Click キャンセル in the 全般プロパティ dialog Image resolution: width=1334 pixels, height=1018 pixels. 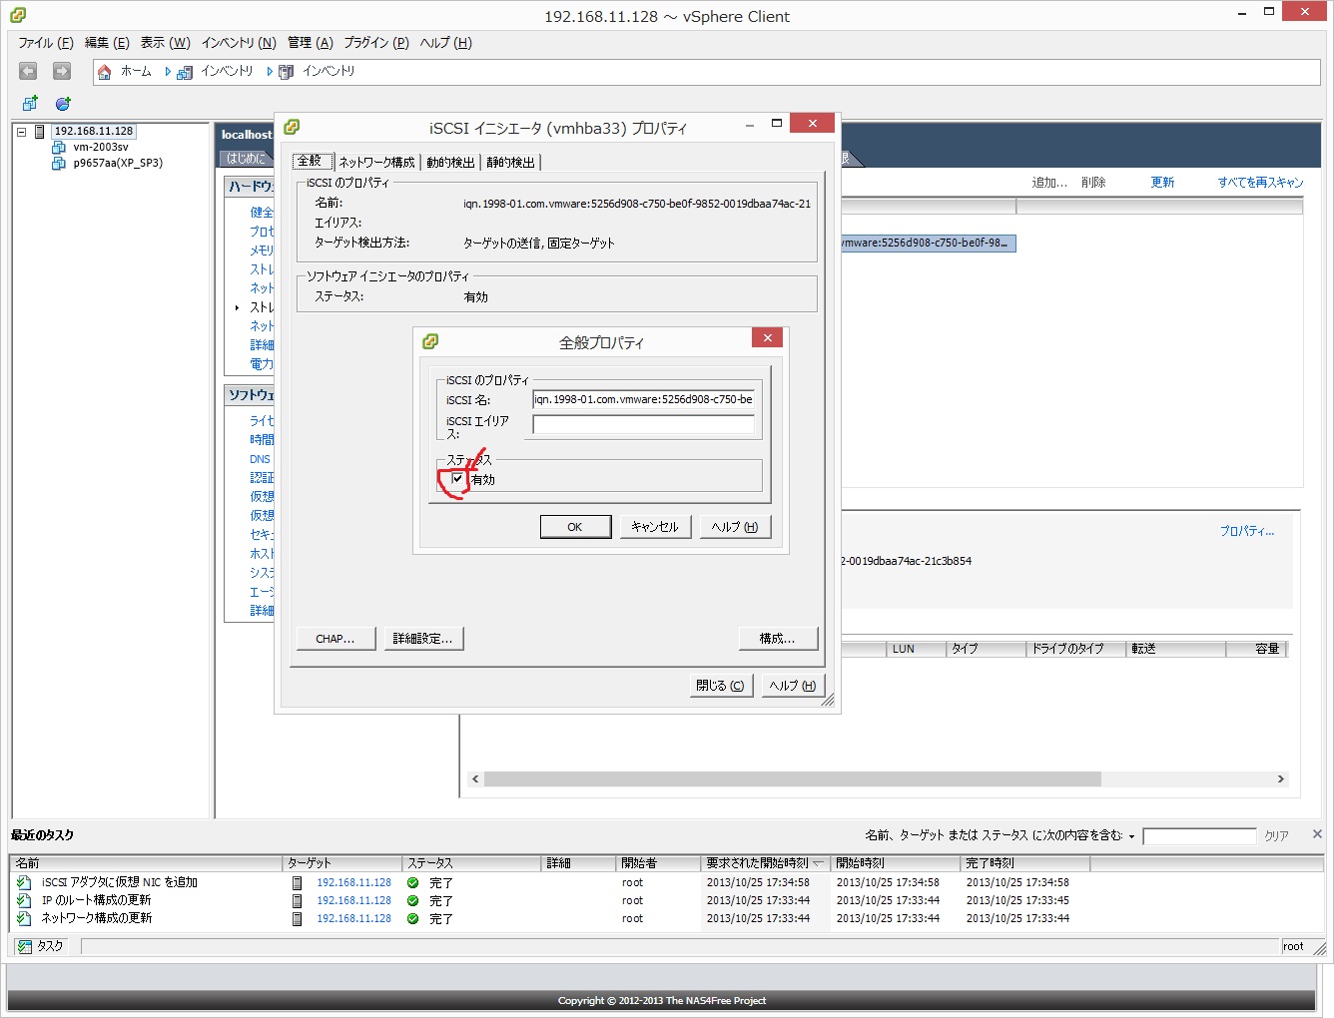655,527
